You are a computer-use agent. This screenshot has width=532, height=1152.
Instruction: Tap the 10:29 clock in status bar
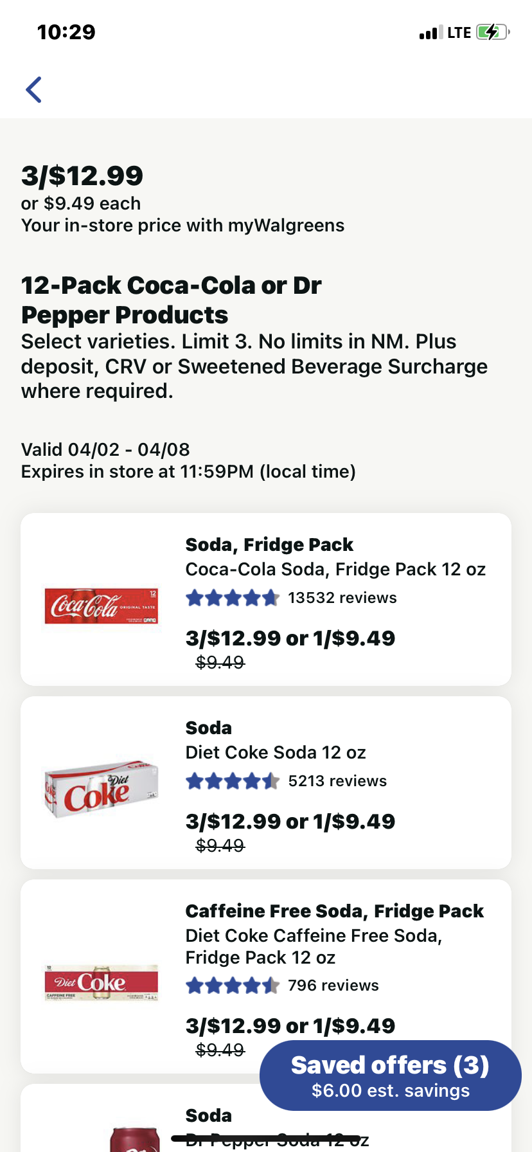66,32
